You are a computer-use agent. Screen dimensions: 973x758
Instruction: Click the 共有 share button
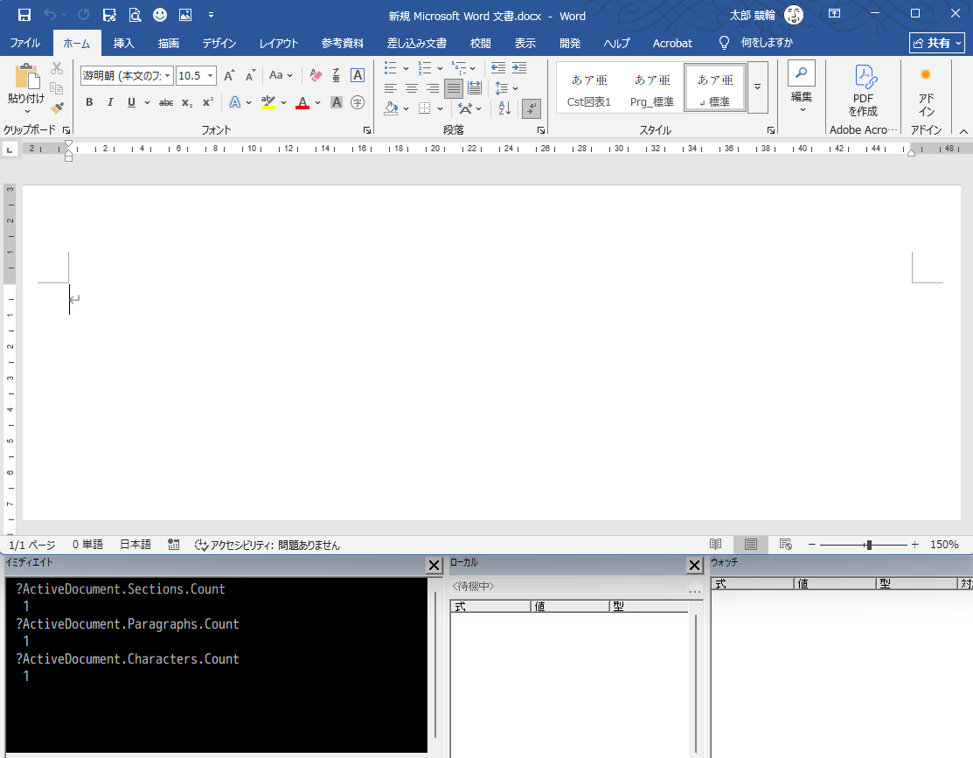(937, 43)
